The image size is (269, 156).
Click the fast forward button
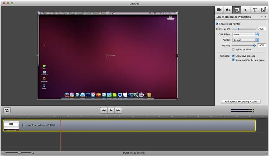point(118,110)
